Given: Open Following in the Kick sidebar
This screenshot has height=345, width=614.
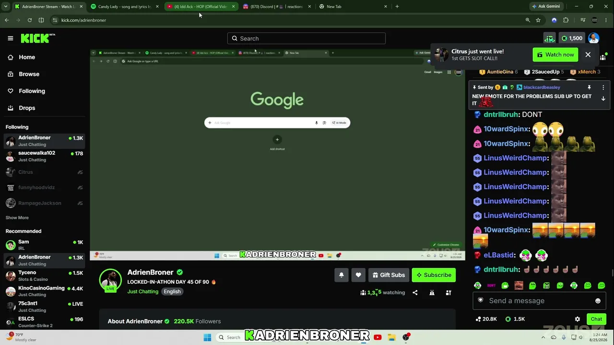Looking at the screenshot, I should coord(32,91).
